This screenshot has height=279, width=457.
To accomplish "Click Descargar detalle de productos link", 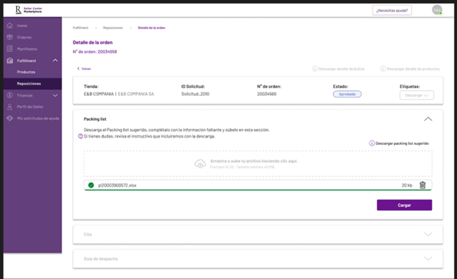I will 413,69.
